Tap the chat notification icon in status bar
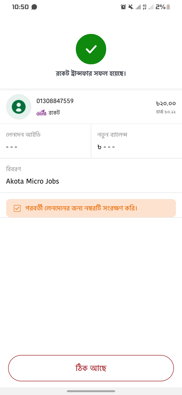Screen dimensions: 182x395 point(34,7)
